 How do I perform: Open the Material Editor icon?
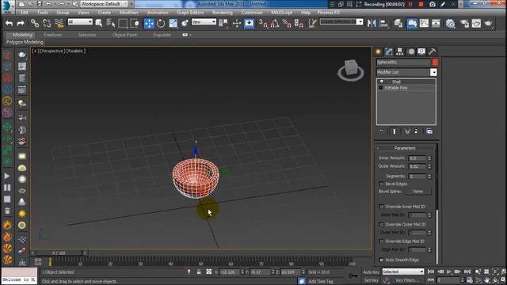click(x=450, y=23)
